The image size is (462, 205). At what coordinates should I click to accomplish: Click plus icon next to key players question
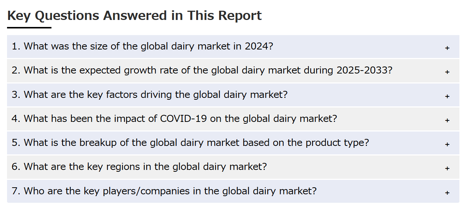coord(447,193)
